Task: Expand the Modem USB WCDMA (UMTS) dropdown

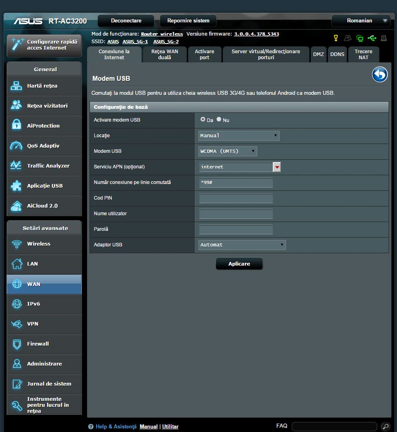Action: pos(228,151)
